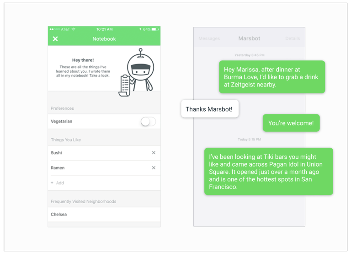Tap the Pagan Idol Tiki bar message
Screen dimensions: 351x254
[x=268, y=172]
